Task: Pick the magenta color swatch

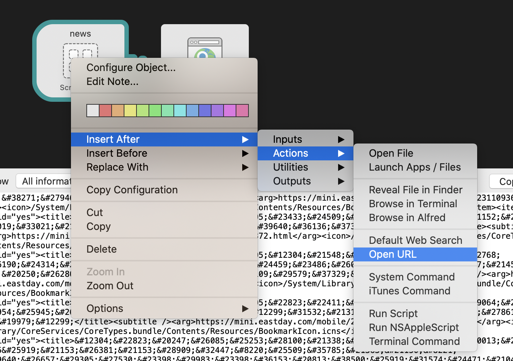Action: pos(230,111)
